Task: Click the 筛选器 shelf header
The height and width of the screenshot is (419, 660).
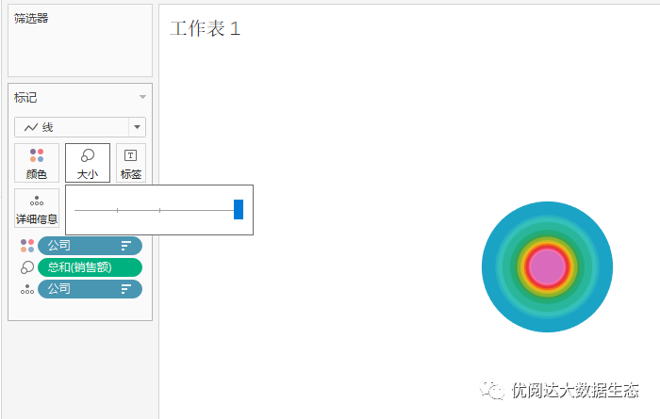Action: [31, 18]
